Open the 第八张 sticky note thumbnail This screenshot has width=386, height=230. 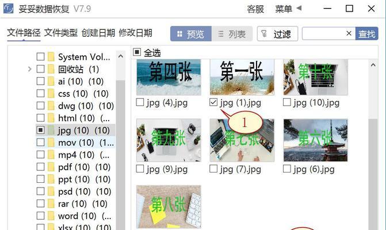169,207
